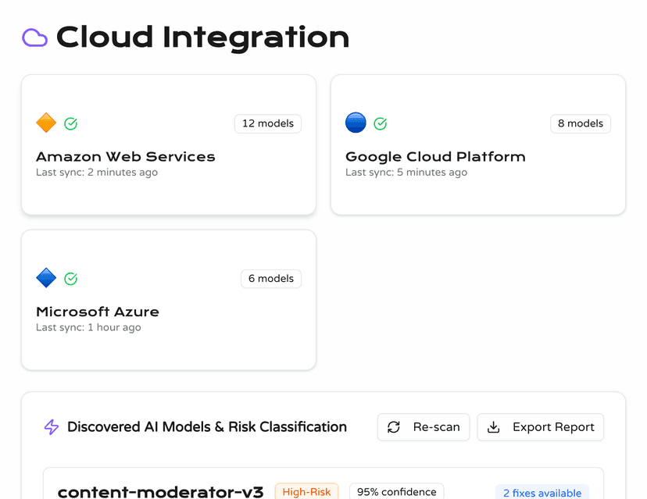Open the Amazon Web Services card title

(126, 157)
